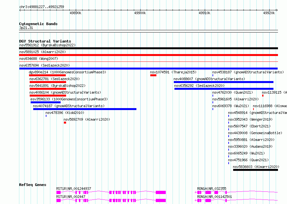Select the long blue nsv4074187 bar
The height and width of the screenshot is (204, 287).
tap(85, 109)
